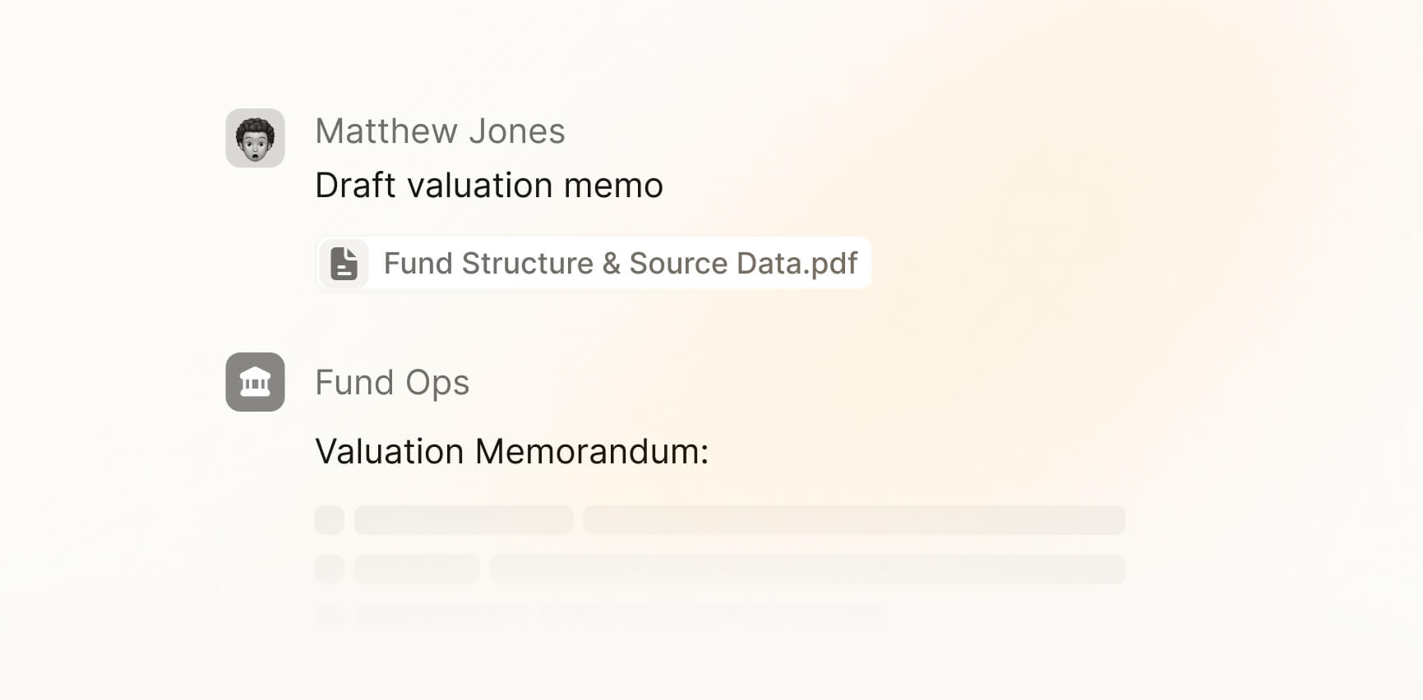The image size is (1423, 700).
Task: Select the "Draft valuation memo" message text
Action: pyautogui.click(x=489, y=186)
